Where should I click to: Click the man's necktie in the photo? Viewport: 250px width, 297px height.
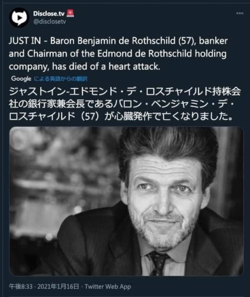159,263
